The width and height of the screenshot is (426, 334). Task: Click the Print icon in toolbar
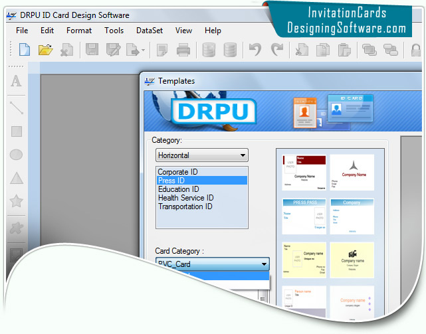[x=183, y=49]
